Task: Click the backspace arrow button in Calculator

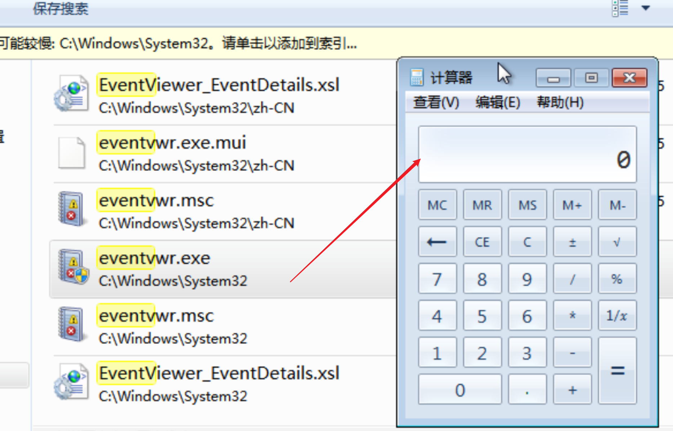Action: click(437, 241)
